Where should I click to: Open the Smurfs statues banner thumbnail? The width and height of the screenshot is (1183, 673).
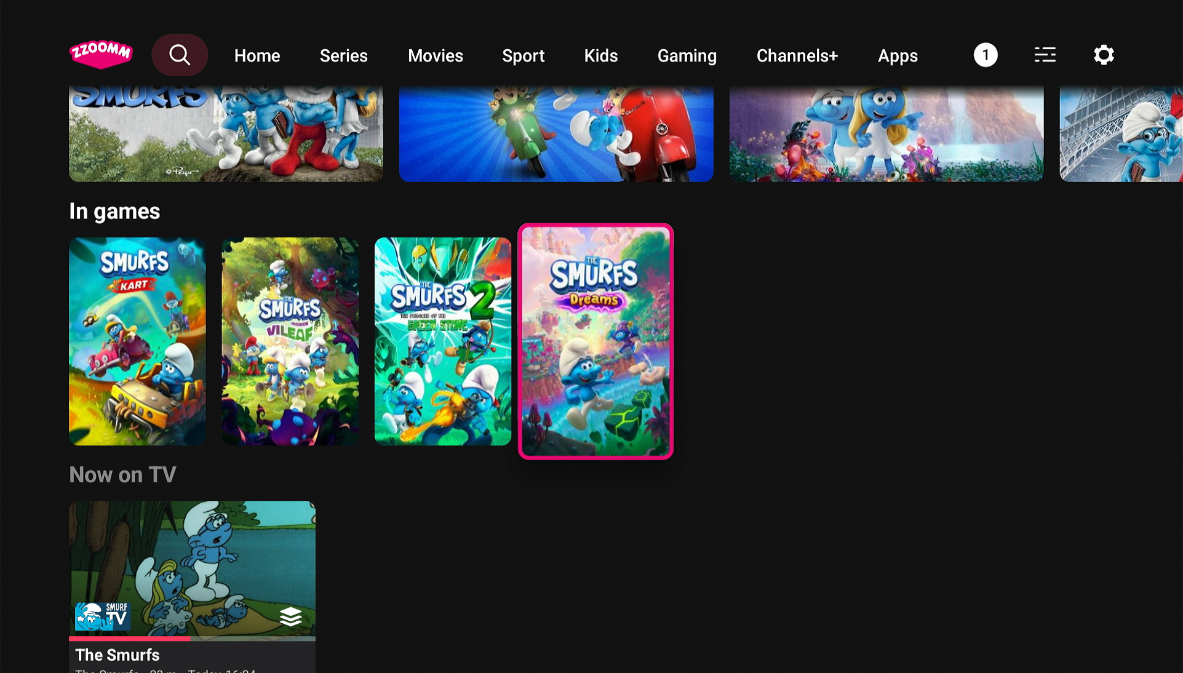226,133
